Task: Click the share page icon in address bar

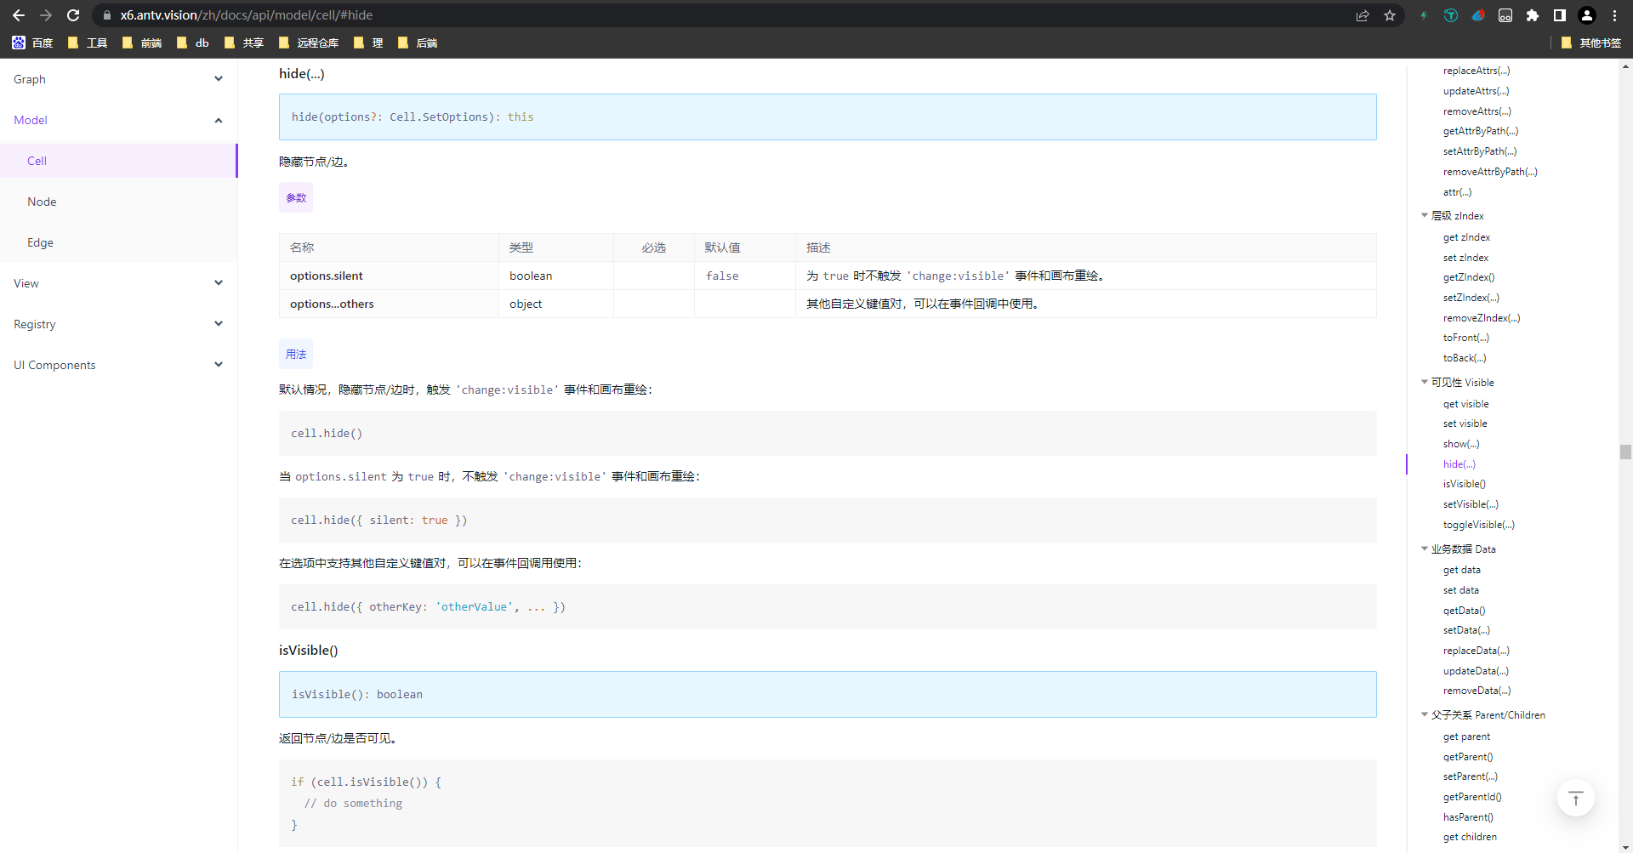Action: (x=1363, y=15)
